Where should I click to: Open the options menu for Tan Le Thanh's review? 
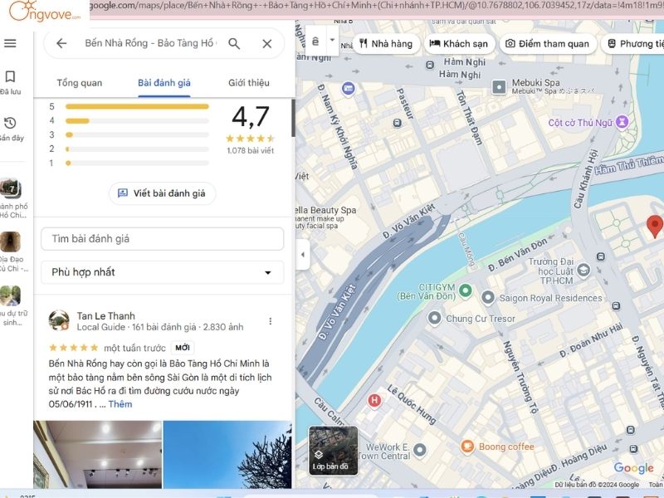[x=271, y=321]
